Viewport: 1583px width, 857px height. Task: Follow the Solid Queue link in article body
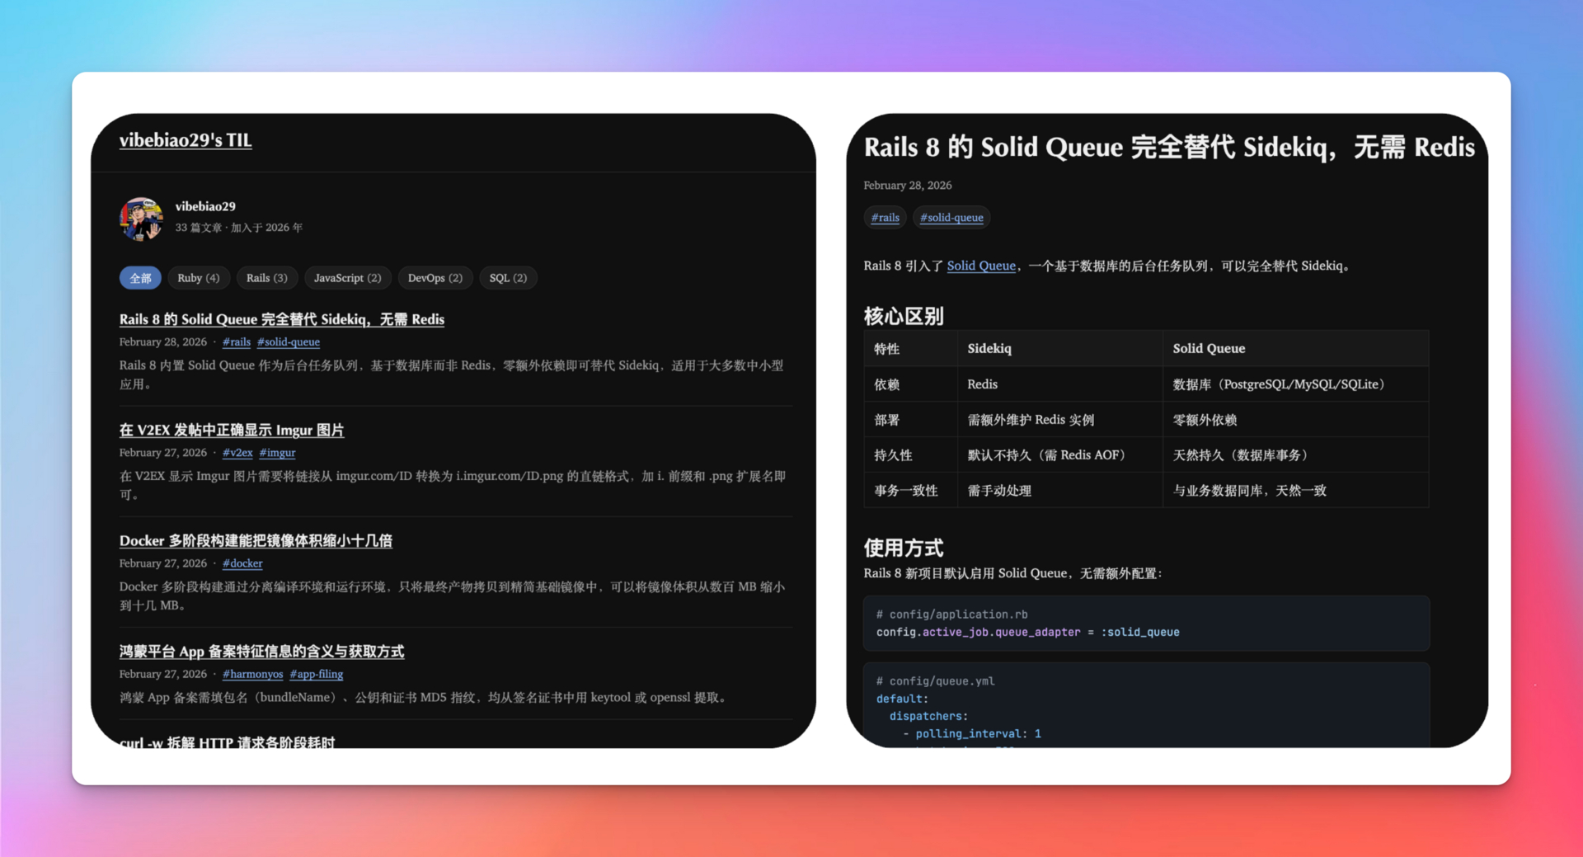point(980,266)
